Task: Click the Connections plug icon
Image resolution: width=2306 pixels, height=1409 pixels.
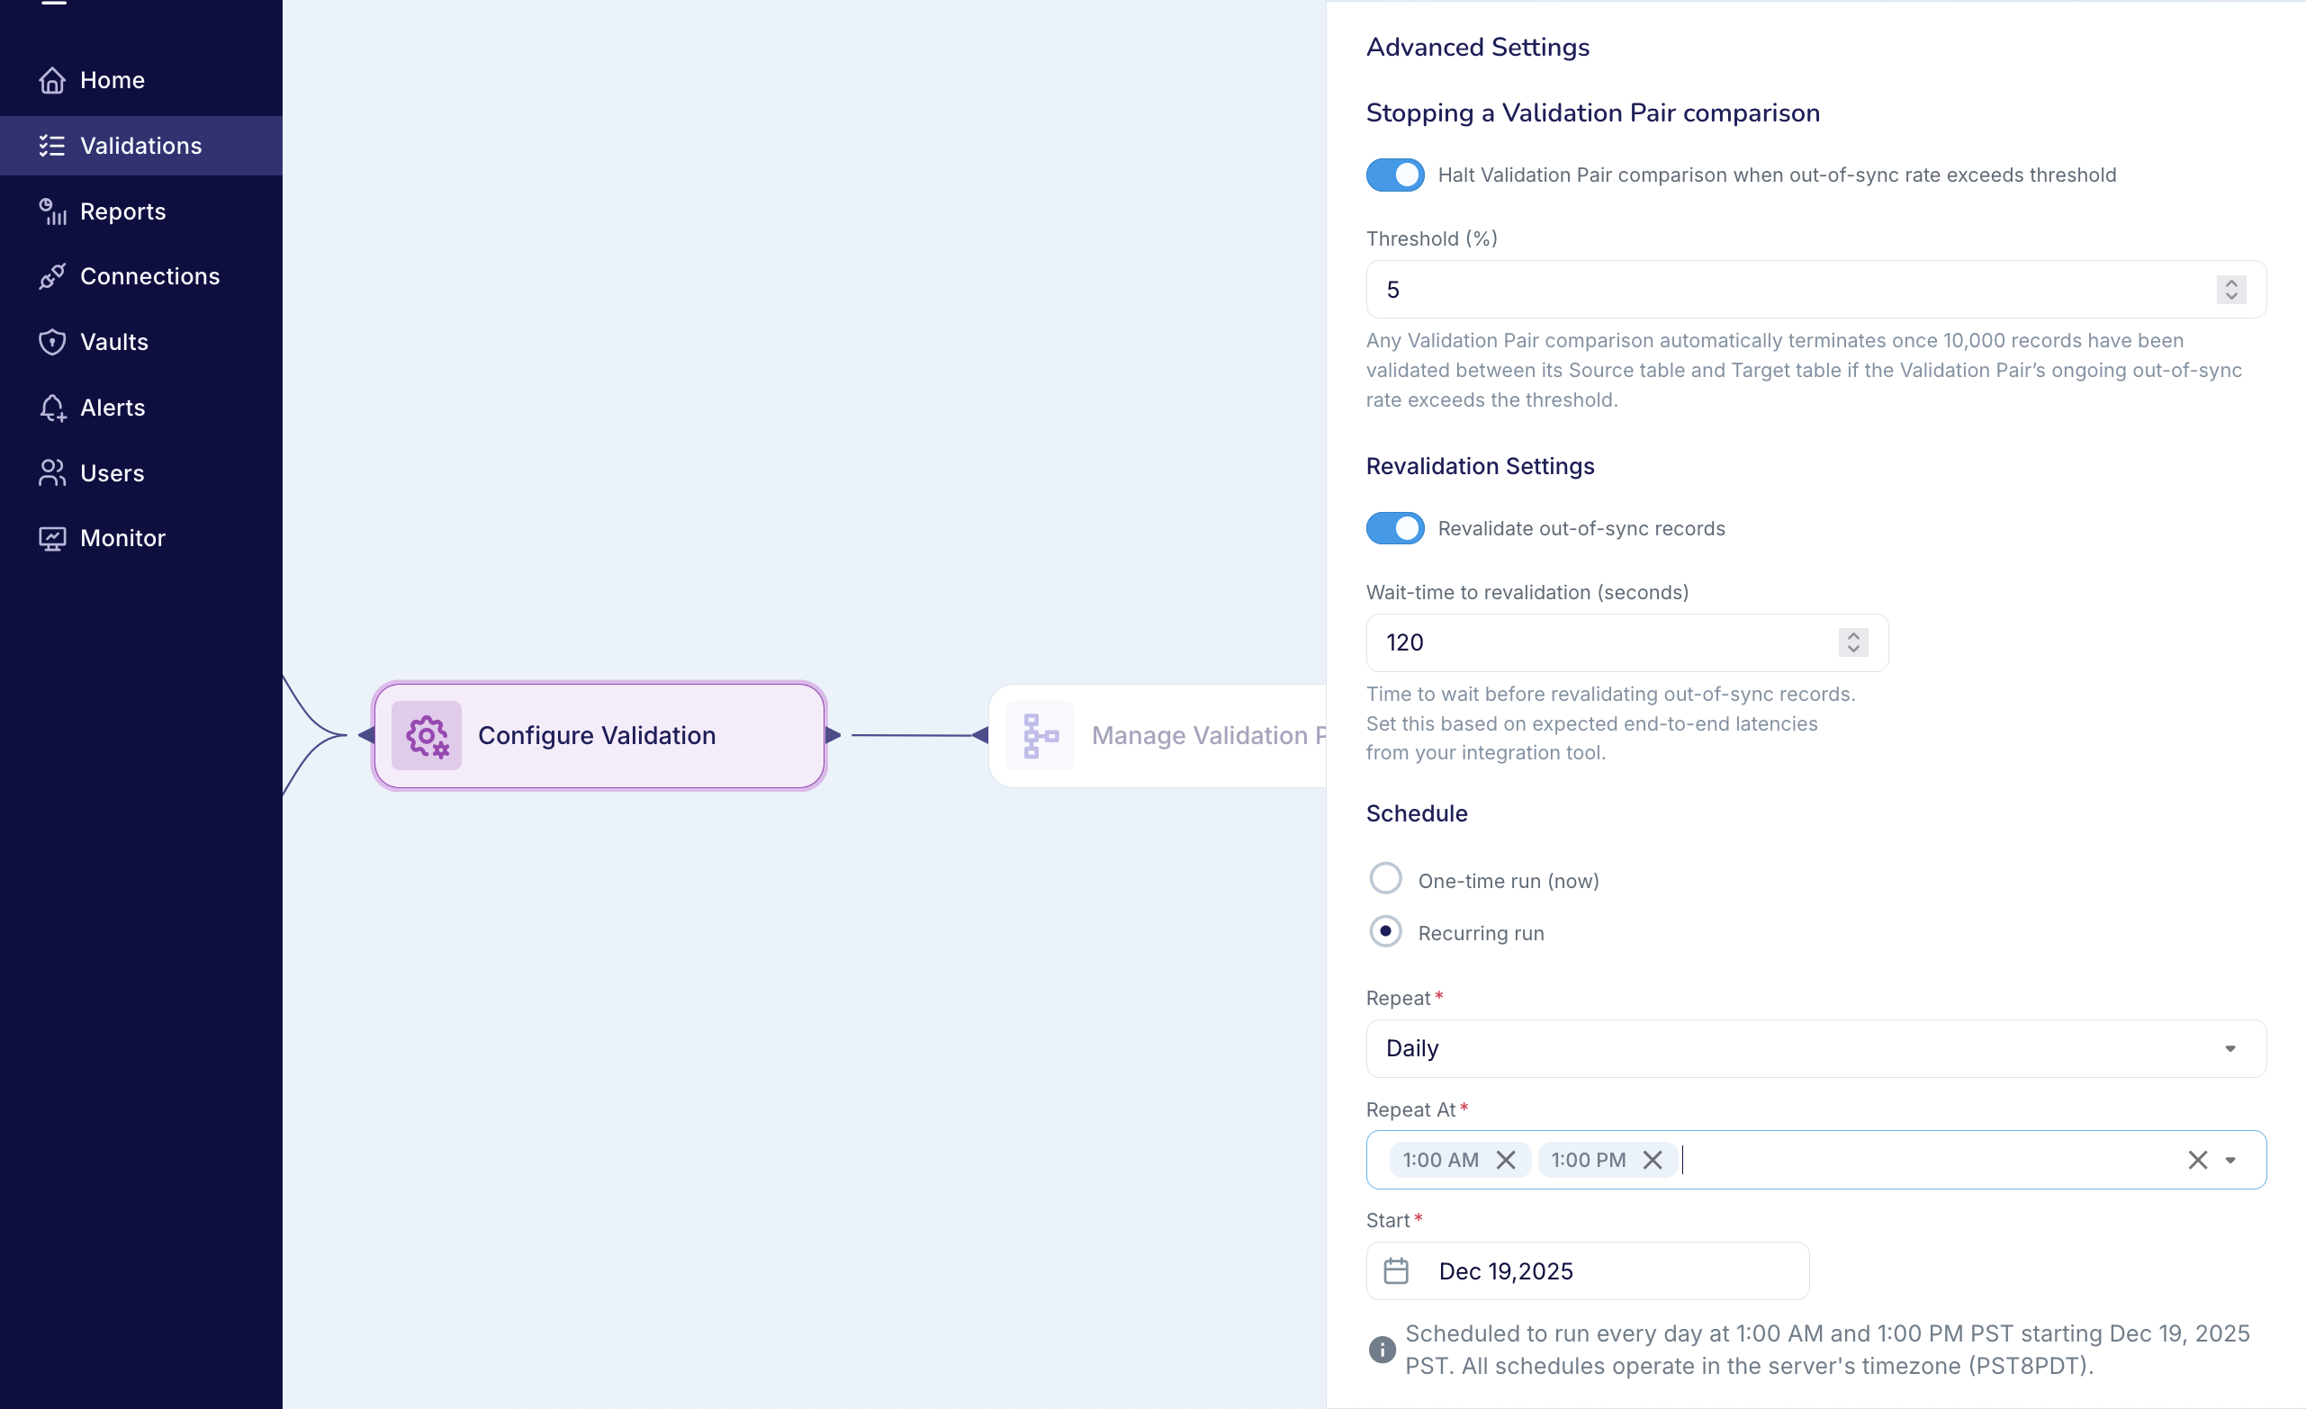Action: pyautogui.click(x=52, y=277)
